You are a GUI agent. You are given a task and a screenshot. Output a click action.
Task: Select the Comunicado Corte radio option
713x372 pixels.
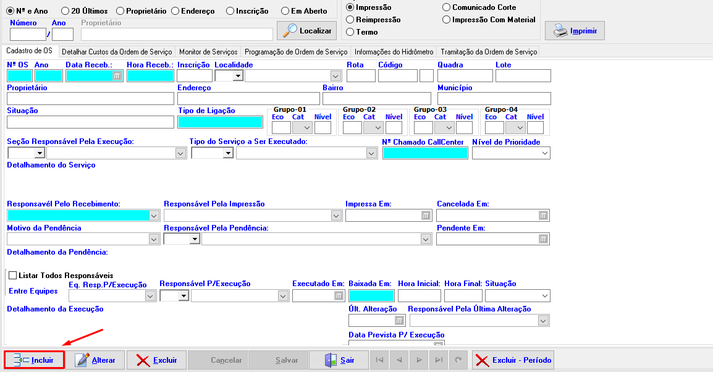point(447,7)
